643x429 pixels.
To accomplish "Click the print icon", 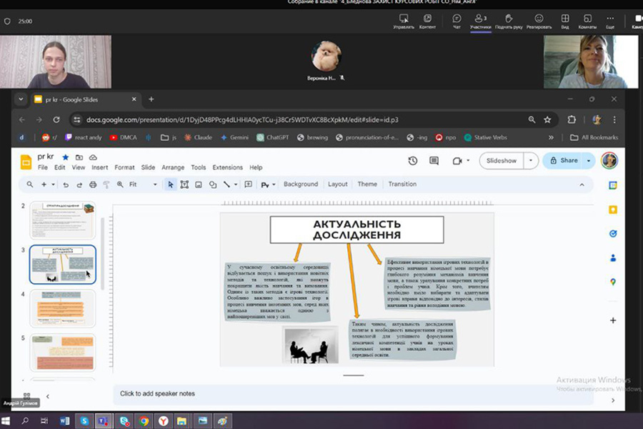I will point(93,184).
